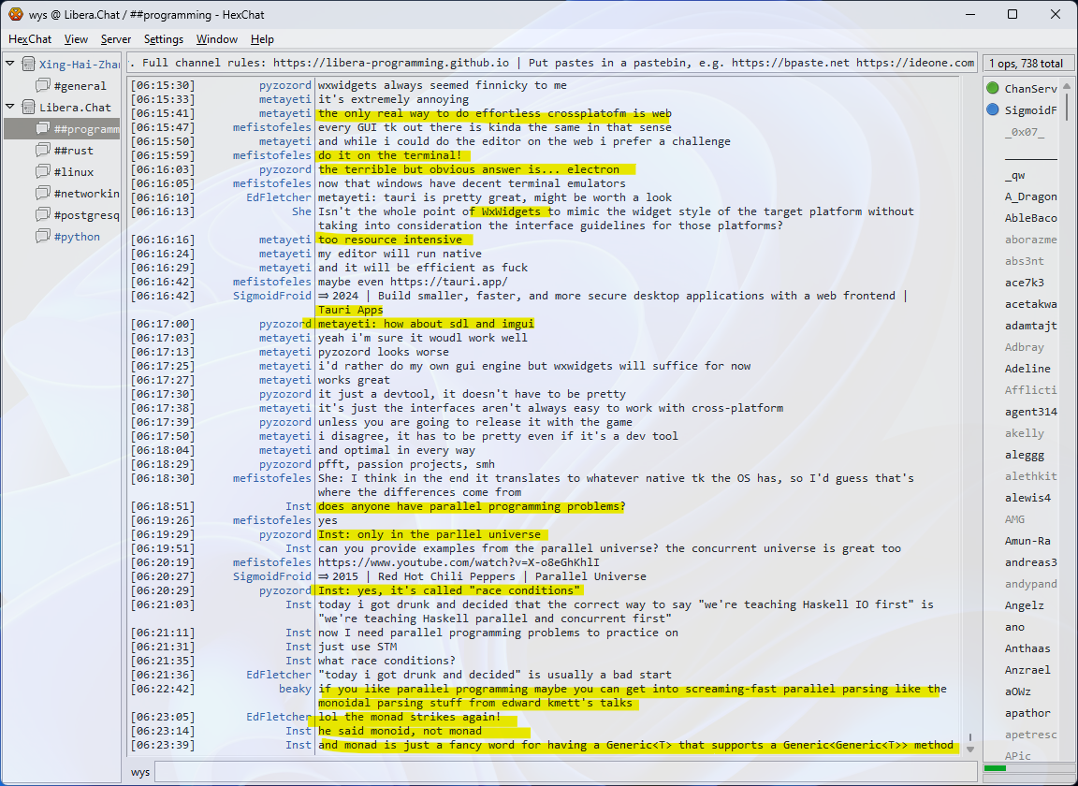Click the #networking channel icon
The image size is (1078, 786).
click(43, 194)
